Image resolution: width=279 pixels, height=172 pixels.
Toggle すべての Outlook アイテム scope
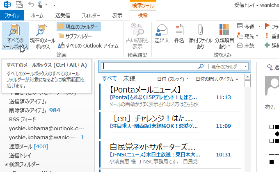pos(88,46)
